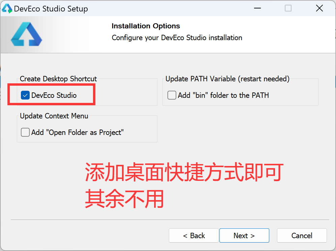Click "Update PATH Variable (restart needed)" label
Screen dimensions: 336x251
click(227, 79)
